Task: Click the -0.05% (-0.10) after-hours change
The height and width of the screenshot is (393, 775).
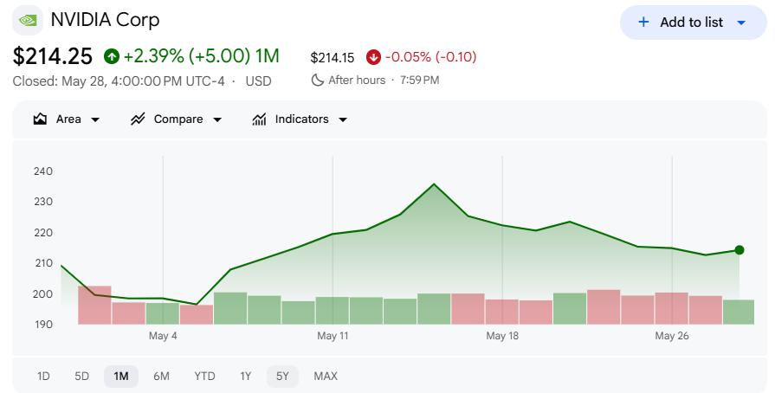Action: [x=430, y=57]
